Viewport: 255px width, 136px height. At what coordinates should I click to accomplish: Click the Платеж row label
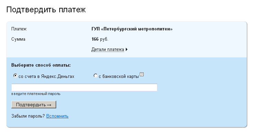point(19,29)
